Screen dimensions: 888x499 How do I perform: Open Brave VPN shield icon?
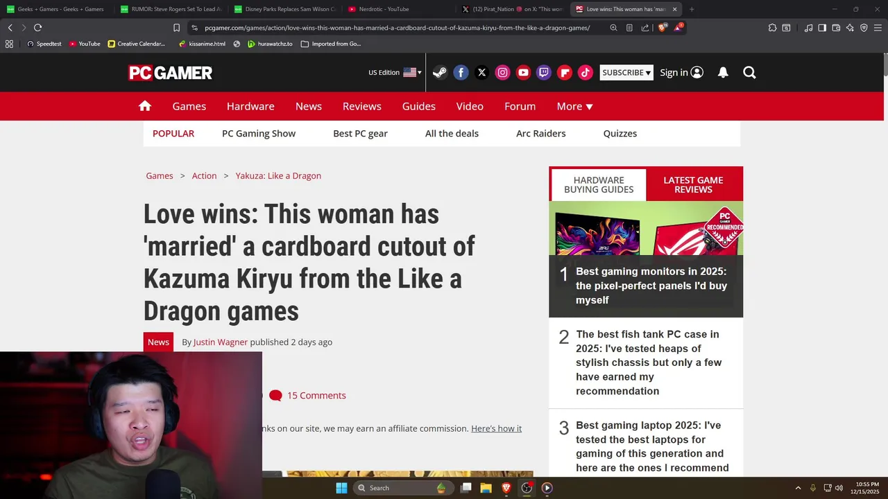click(864, 28)
